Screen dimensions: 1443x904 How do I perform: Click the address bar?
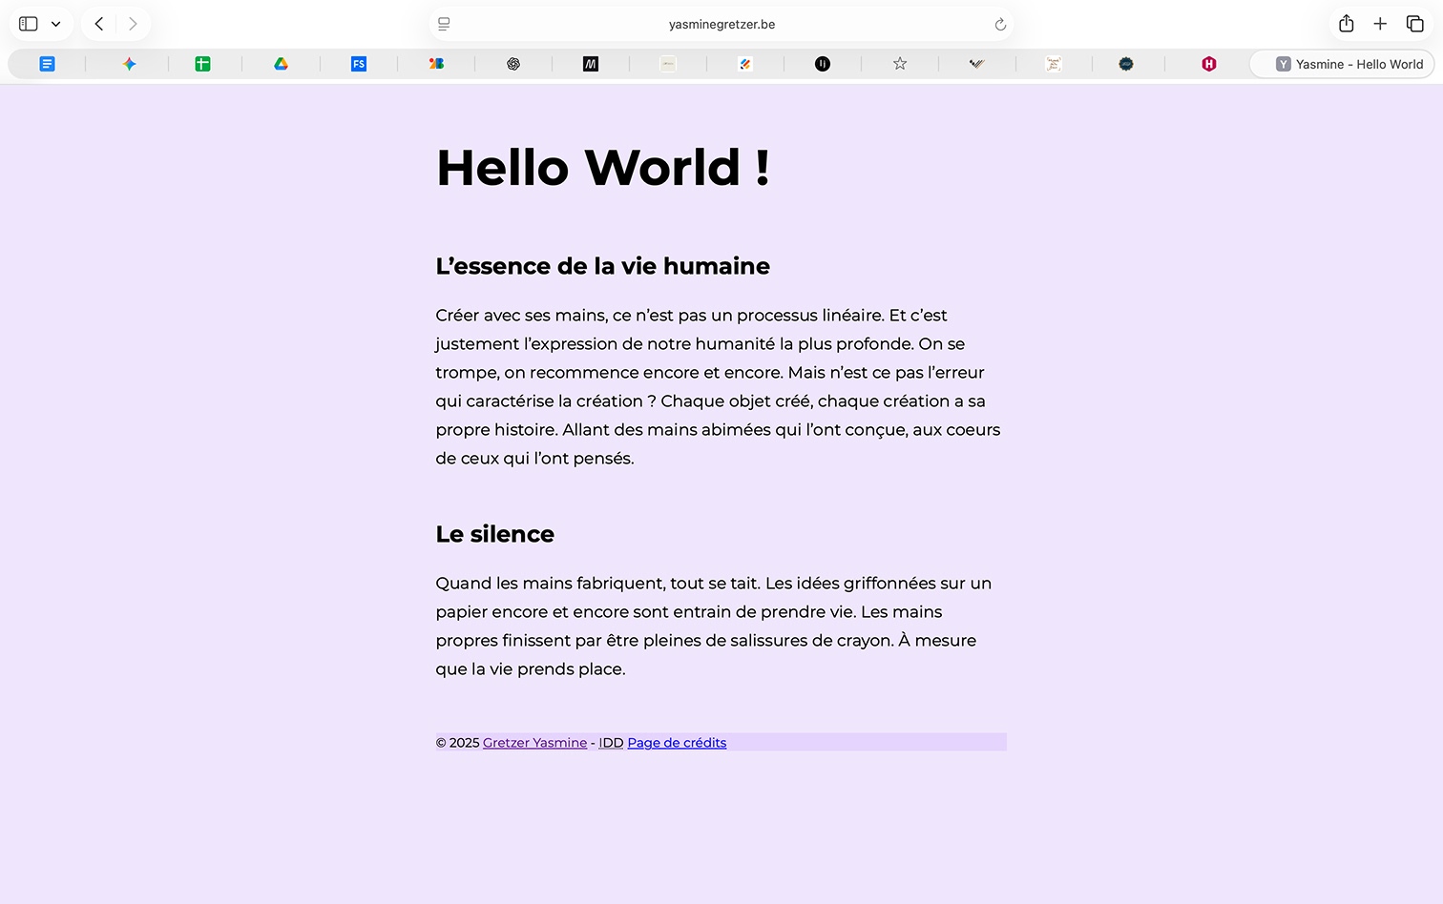[721, 24]
